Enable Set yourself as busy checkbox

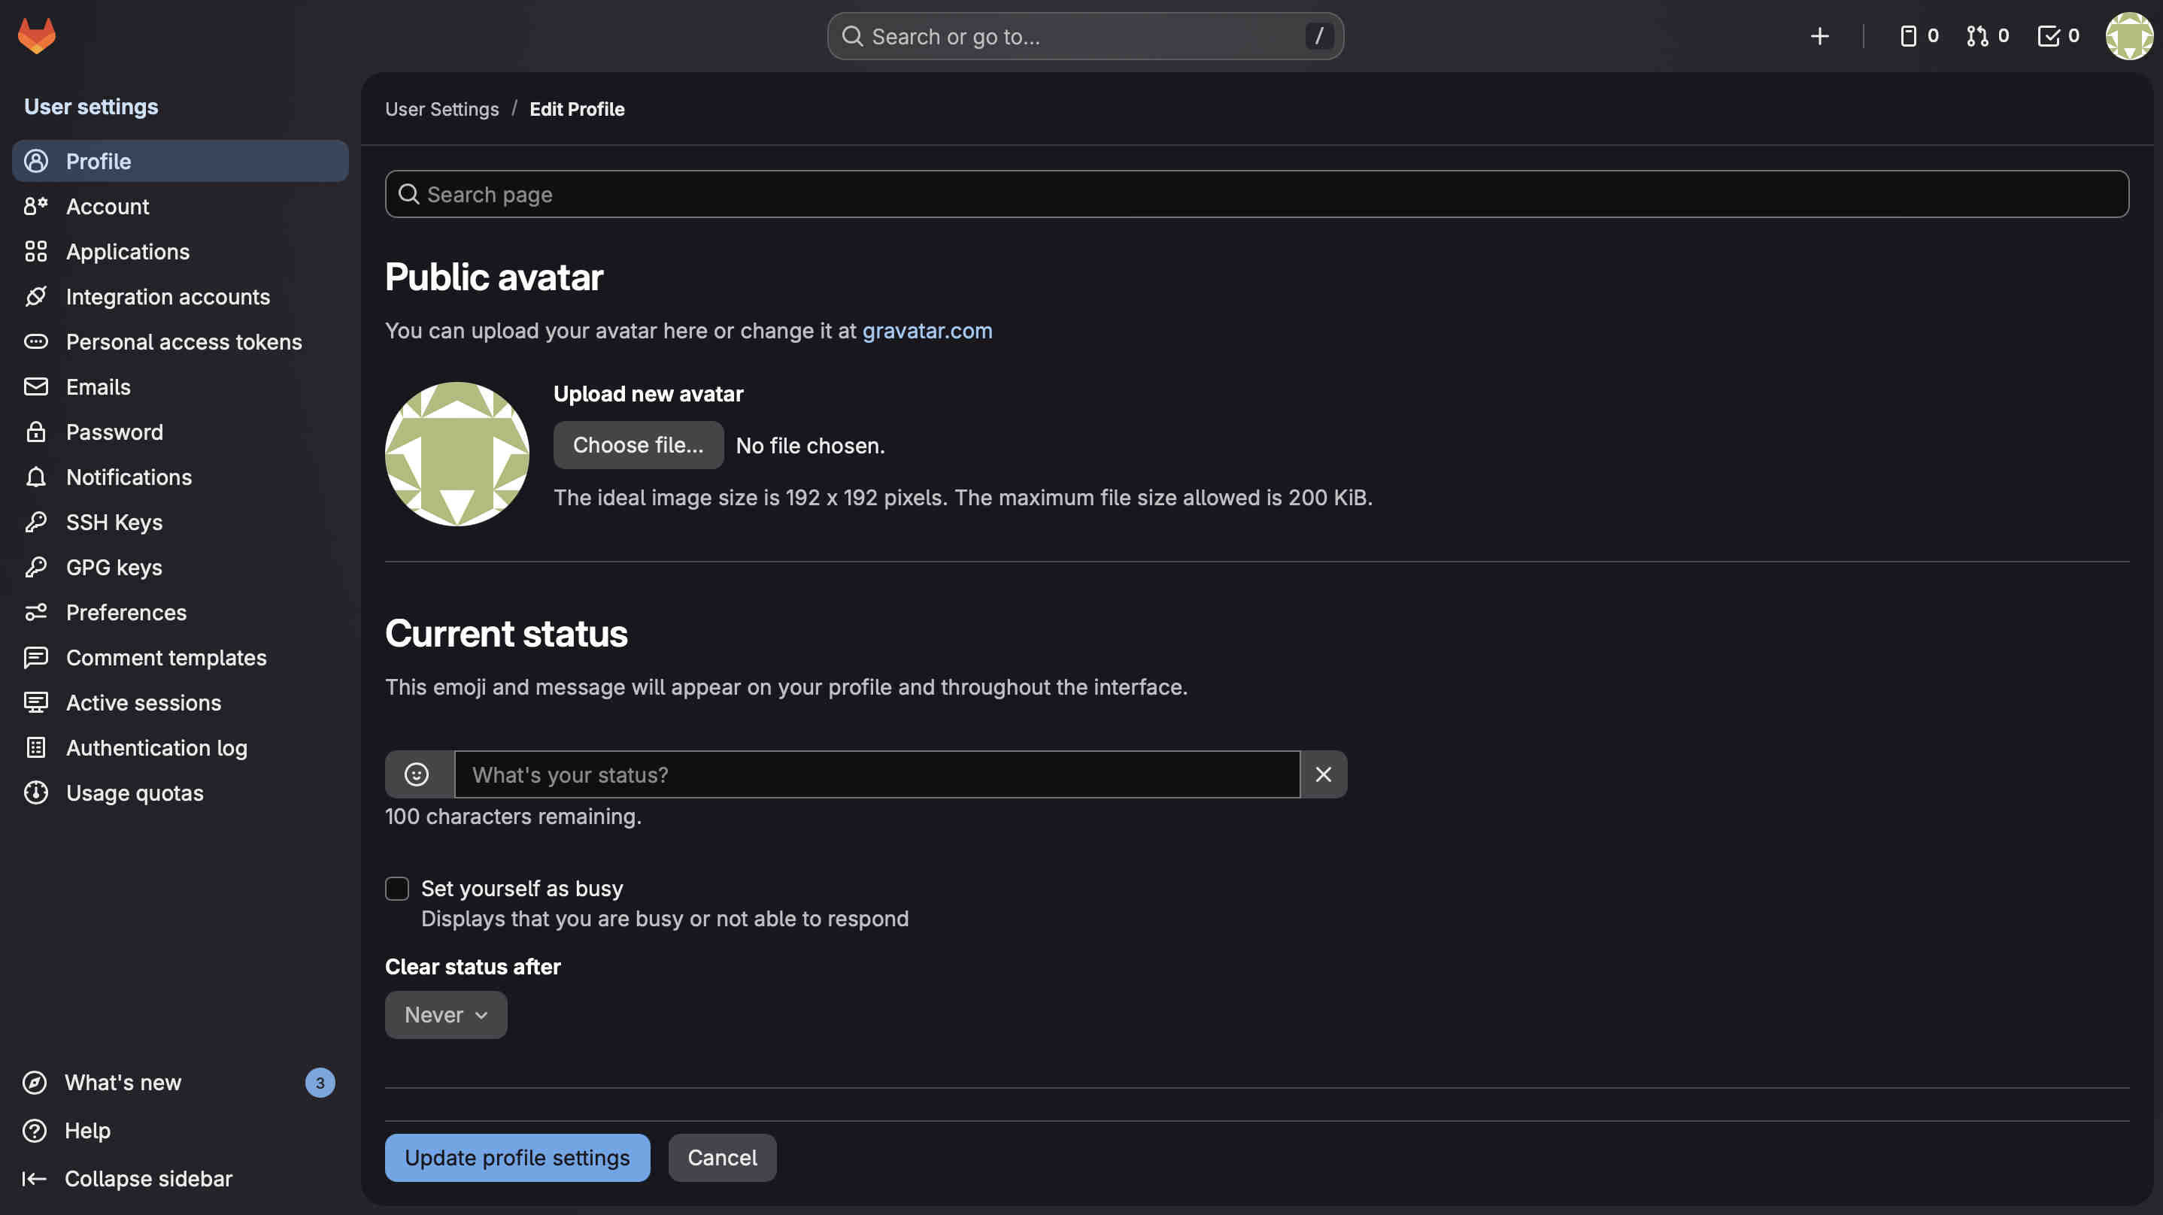pos(396,889)
